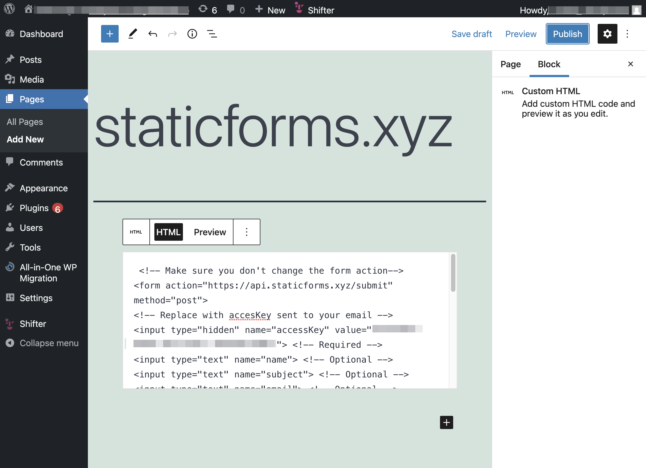Save draft of the page
Viewport: 646px width, 468px height.
[x=472, y=34]
